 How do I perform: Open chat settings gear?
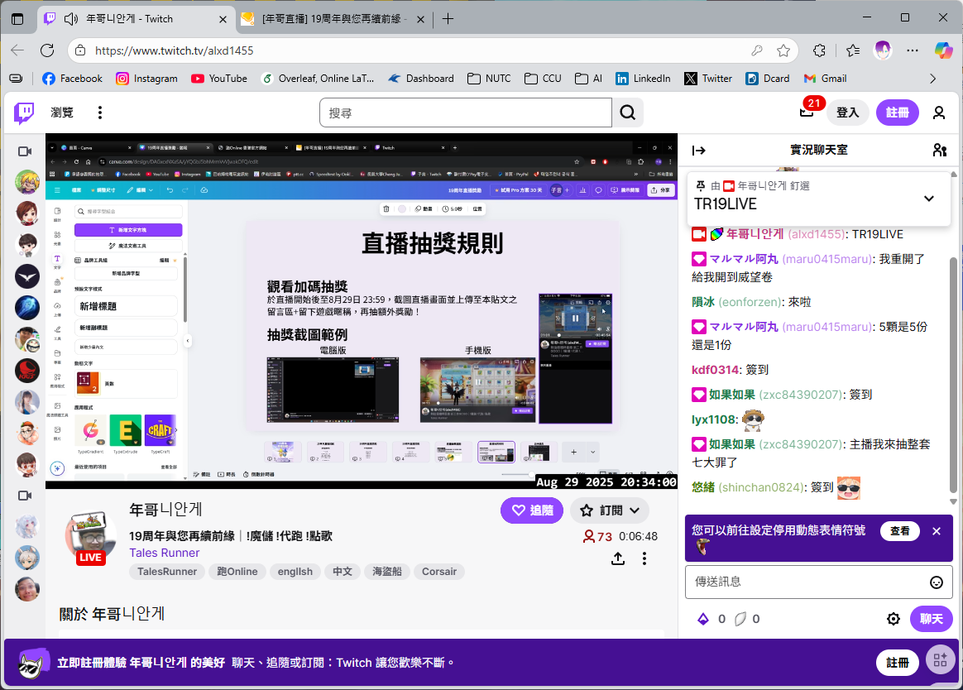click(x=894, y=619)
